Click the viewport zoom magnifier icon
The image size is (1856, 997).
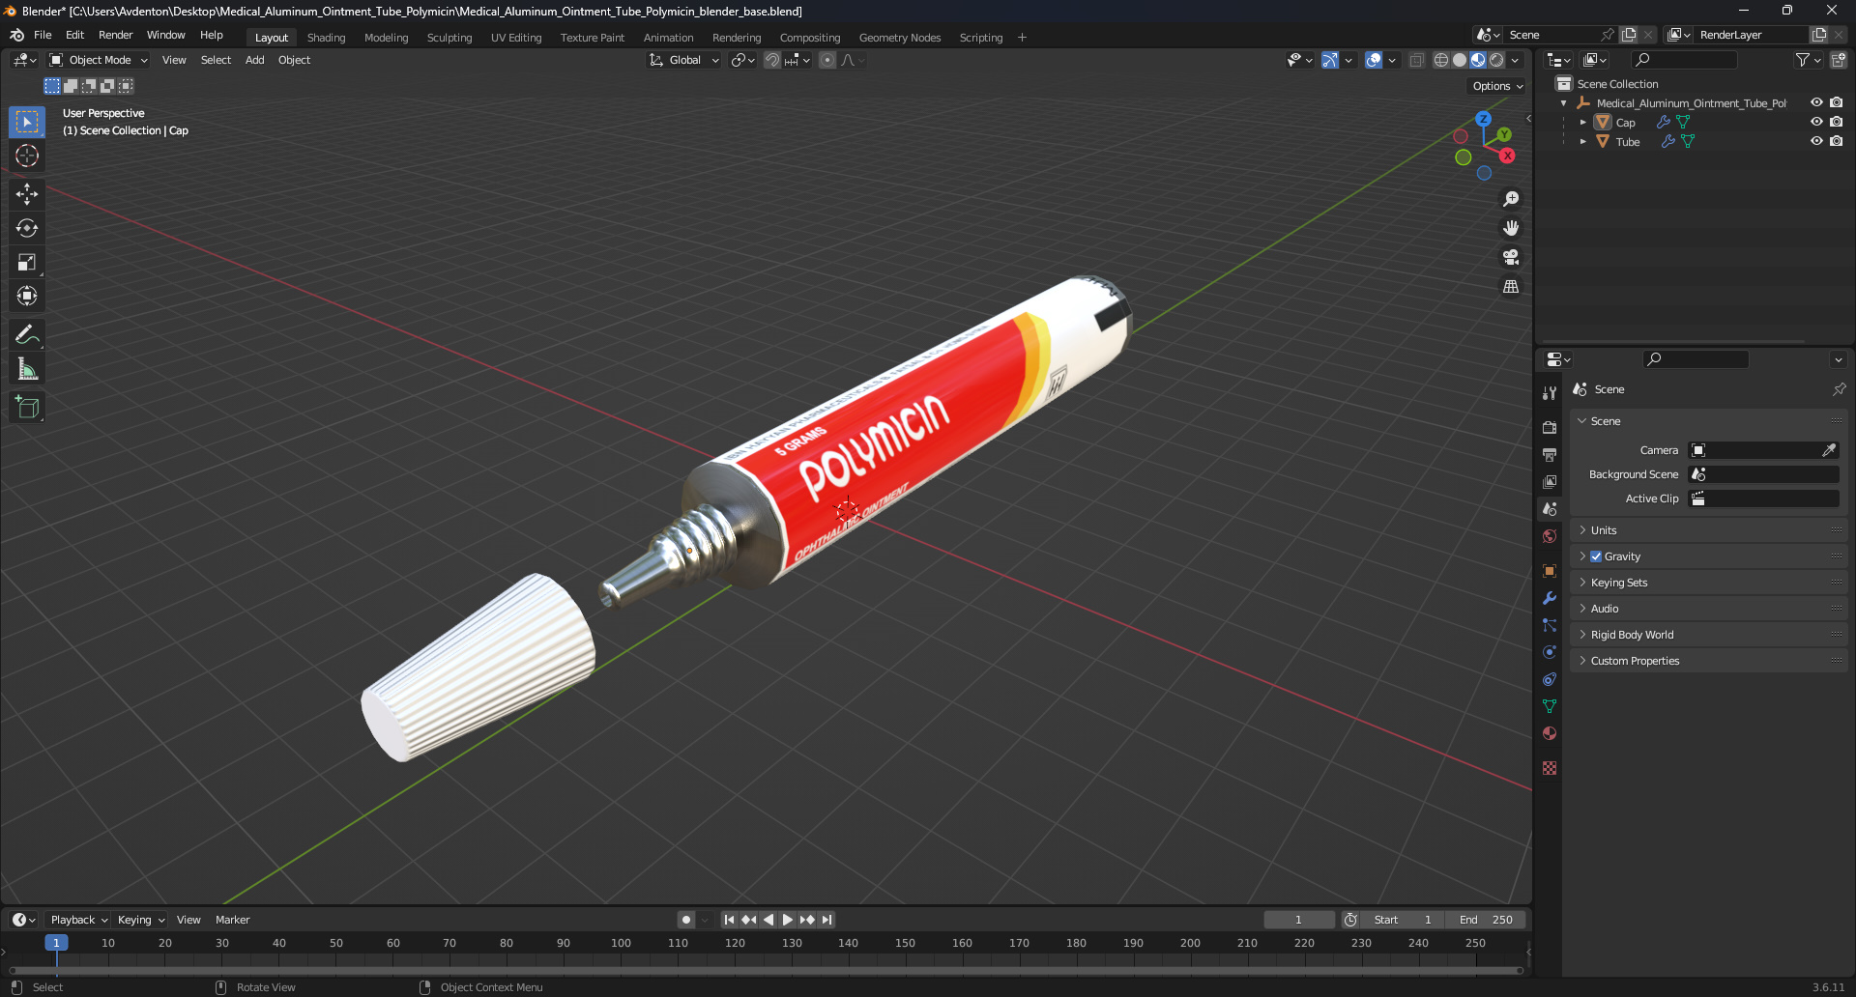click(1511, 199)
